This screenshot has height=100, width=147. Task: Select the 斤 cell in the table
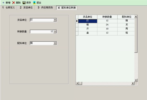(88, 29)
